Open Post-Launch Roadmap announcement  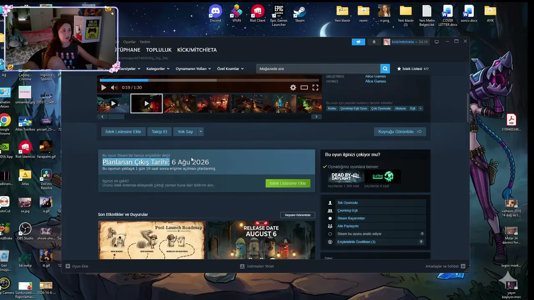coord(151,240)
